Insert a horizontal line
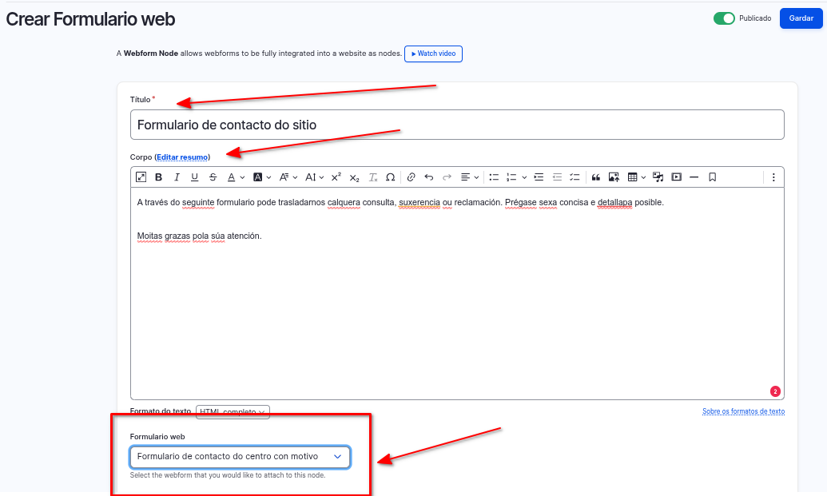The height and width of the screenshot is (496, 827). (694, 177)
